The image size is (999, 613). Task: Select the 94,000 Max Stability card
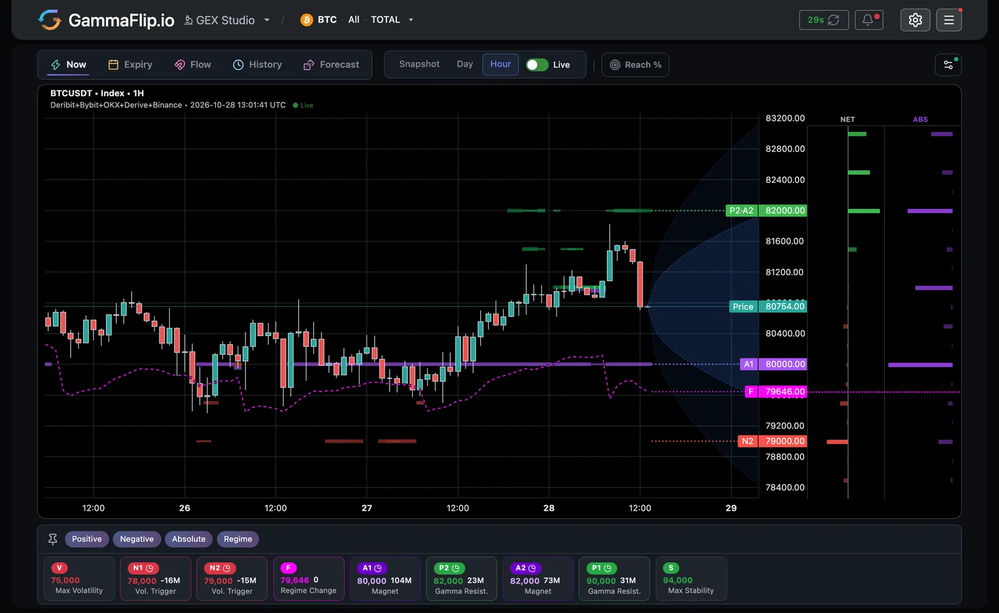pos(691,579)
